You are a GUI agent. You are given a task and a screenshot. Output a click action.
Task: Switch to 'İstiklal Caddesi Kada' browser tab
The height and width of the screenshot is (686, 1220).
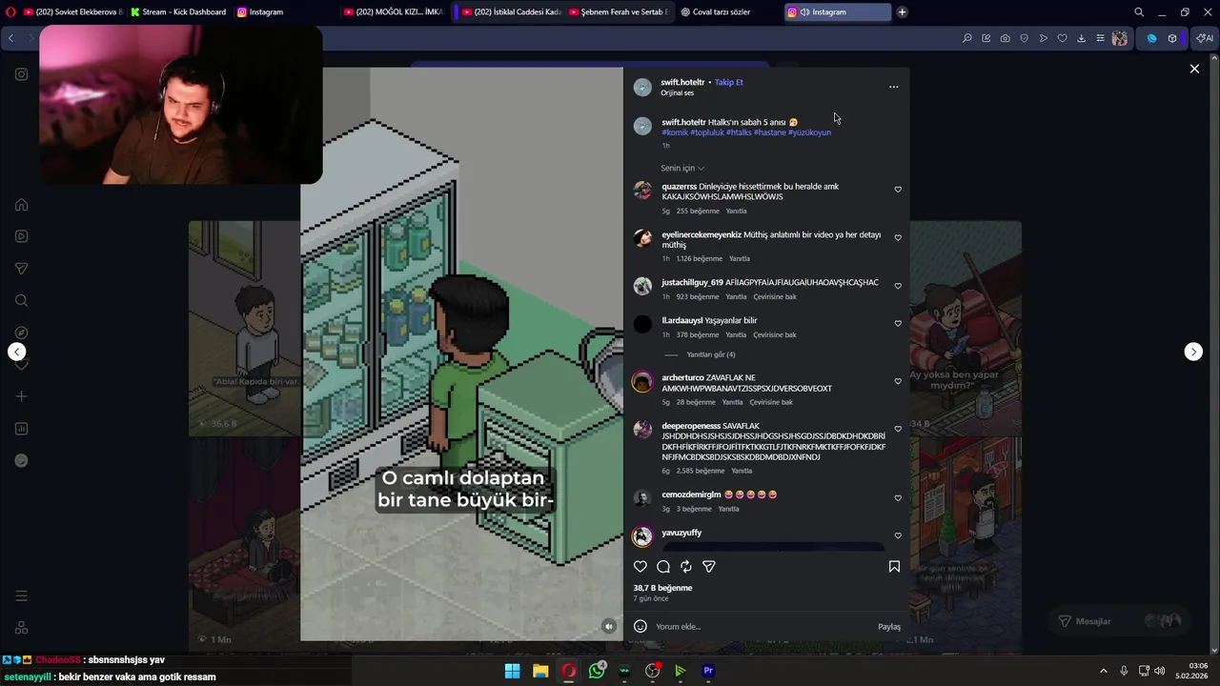click(x=512, y=12)
